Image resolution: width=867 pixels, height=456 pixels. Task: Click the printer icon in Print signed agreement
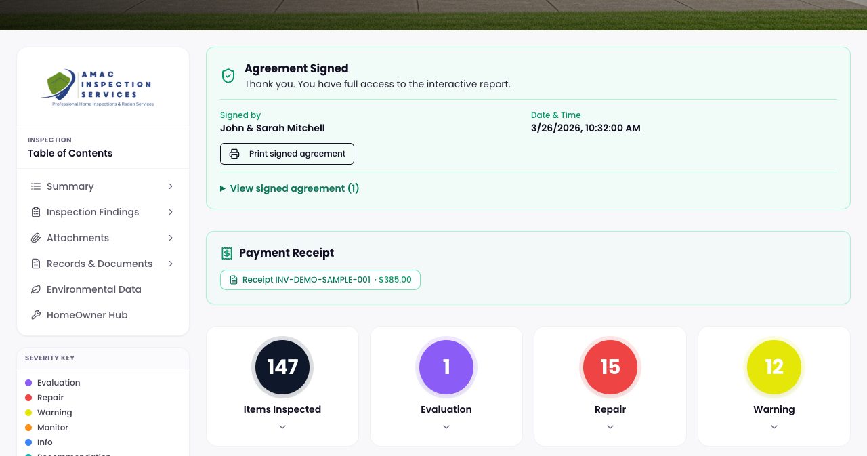[x=234, y=154]
